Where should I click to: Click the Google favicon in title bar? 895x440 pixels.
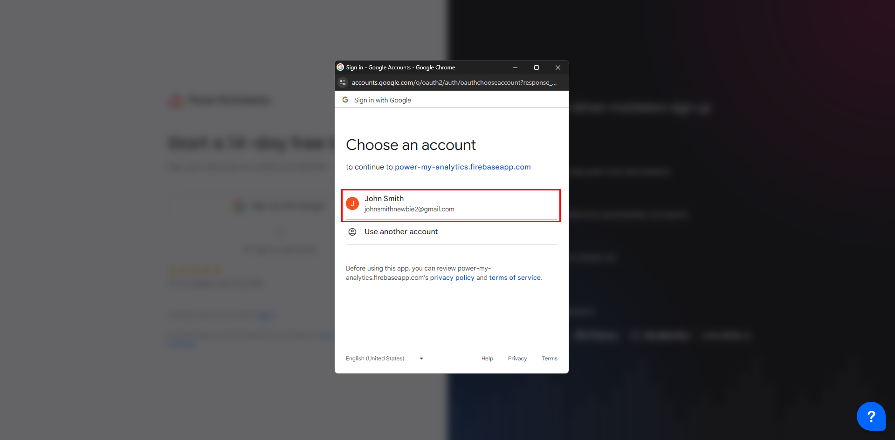(340, 68)
